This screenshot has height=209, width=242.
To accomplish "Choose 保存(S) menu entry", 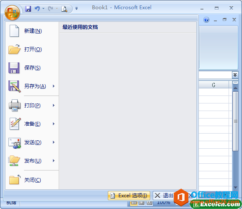I will click(32, 68).
